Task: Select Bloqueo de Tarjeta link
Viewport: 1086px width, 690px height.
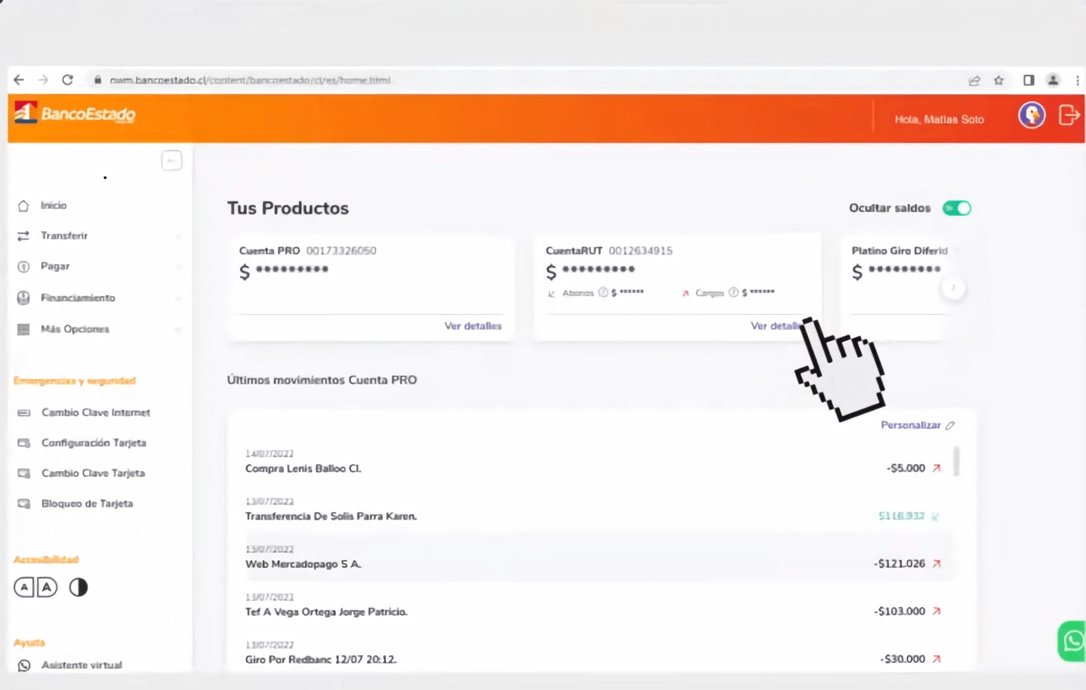Action: [x=87, y=504]
